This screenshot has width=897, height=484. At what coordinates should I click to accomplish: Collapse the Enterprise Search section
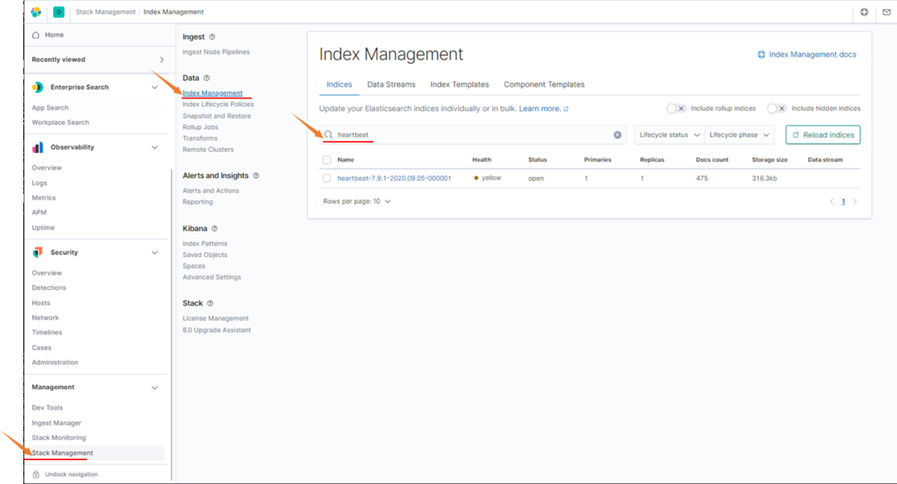point(155,87)
